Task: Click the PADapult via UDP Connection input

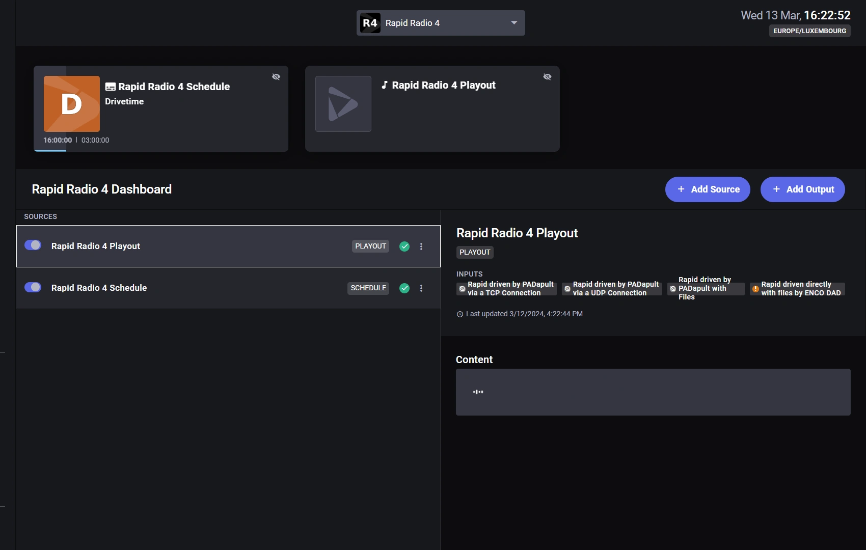Action: (612, 289)
